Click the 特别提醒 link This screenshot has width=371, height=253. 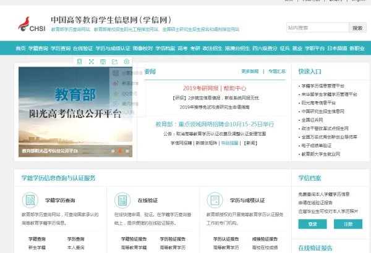[229, 143]
